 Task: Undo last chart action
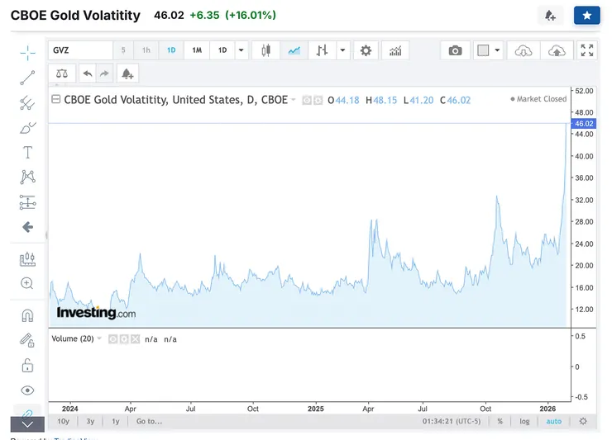click(88, 73)
